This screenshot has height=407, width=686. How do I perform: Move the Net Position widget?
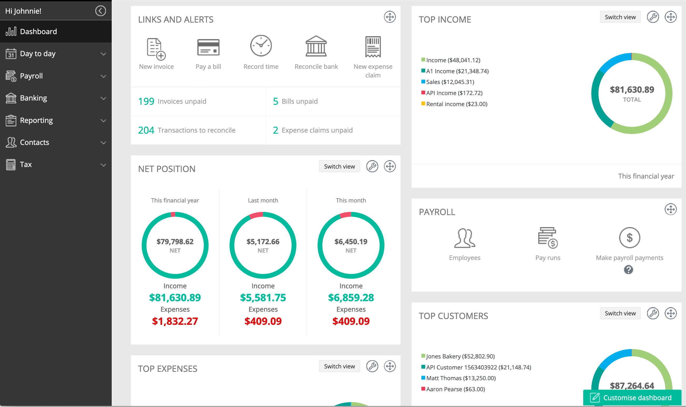[390, 166]
